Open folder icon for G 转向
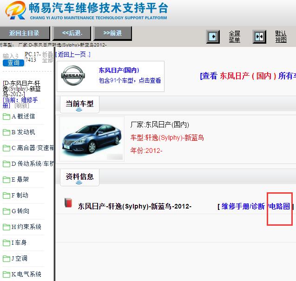 pos(7,211)
